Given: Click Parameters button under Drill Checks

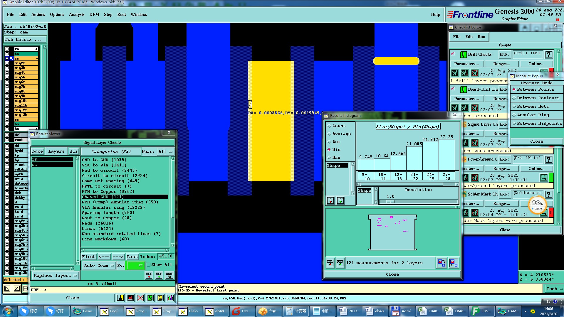Looking at the screenshot, I should [x=466, y=64].
